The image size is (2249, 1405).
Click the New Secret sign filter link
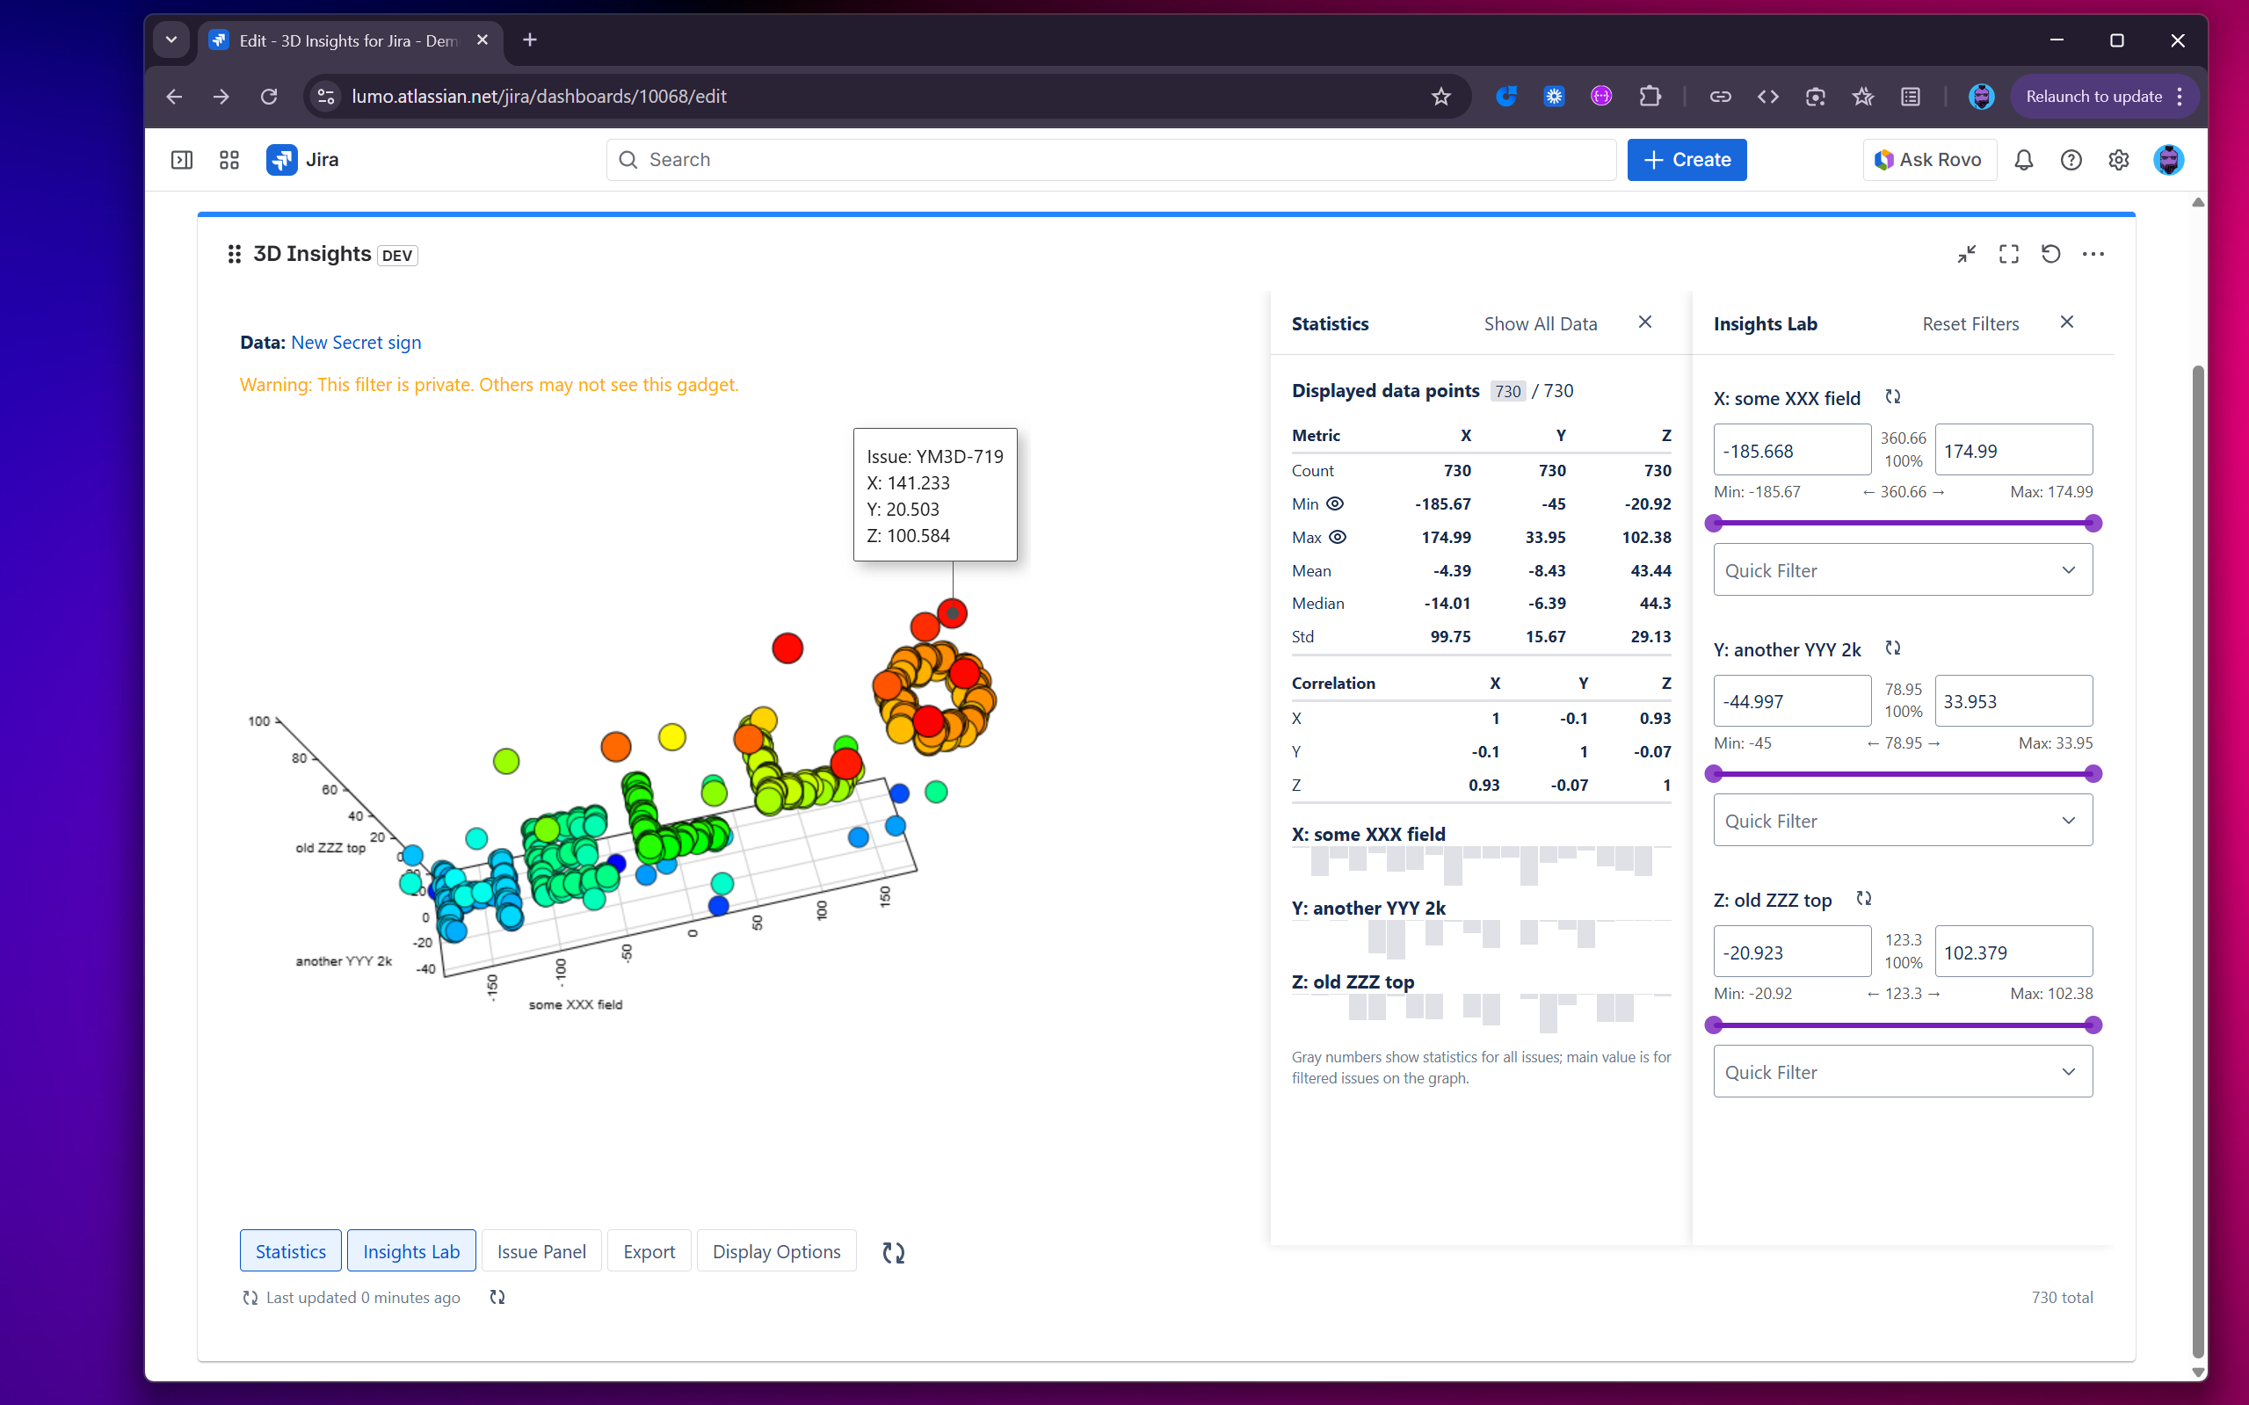tap(356, 342)
